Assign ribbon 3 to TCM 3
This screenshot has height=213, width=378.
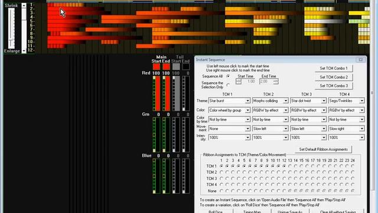click(233, 179)
